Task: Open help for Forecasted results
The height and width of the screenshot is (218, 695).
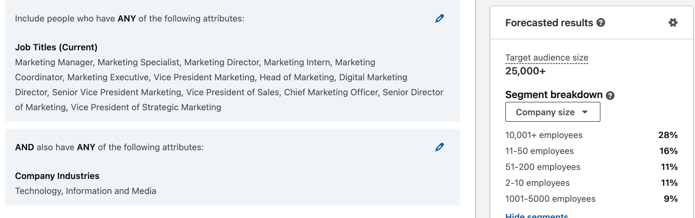Action: [601, 23]
